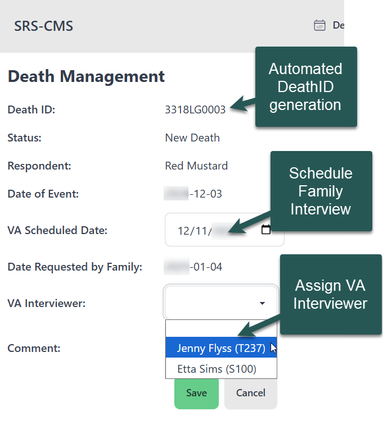The image size is (383, 430).
Task: Save the death management form
Action: point(196,393)
